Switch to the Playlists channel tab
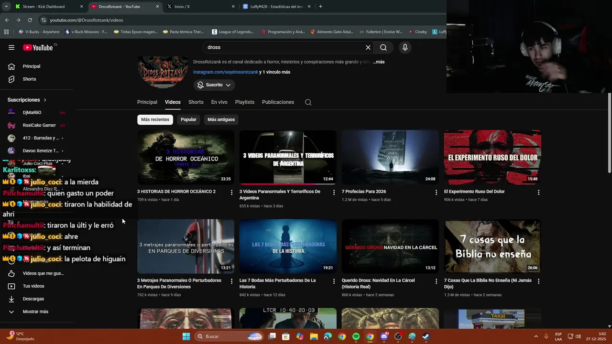Screen dimensions: 612x344 (245, 102)
